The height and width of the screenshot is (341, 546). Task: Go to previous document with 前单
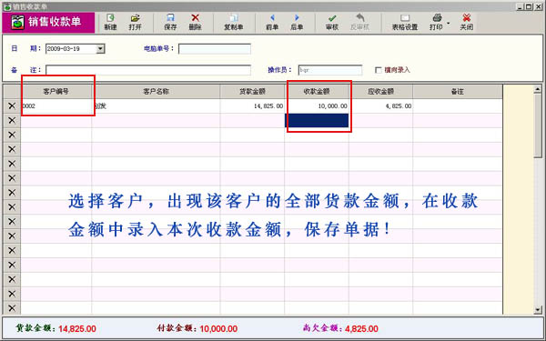point(272,22)
